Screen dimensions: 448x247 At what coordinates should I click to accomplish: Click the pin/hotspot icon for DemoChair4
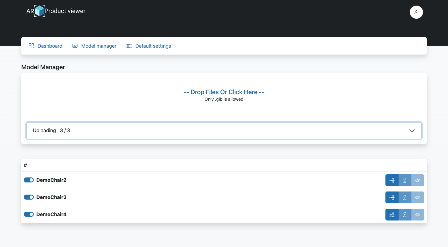405,215
